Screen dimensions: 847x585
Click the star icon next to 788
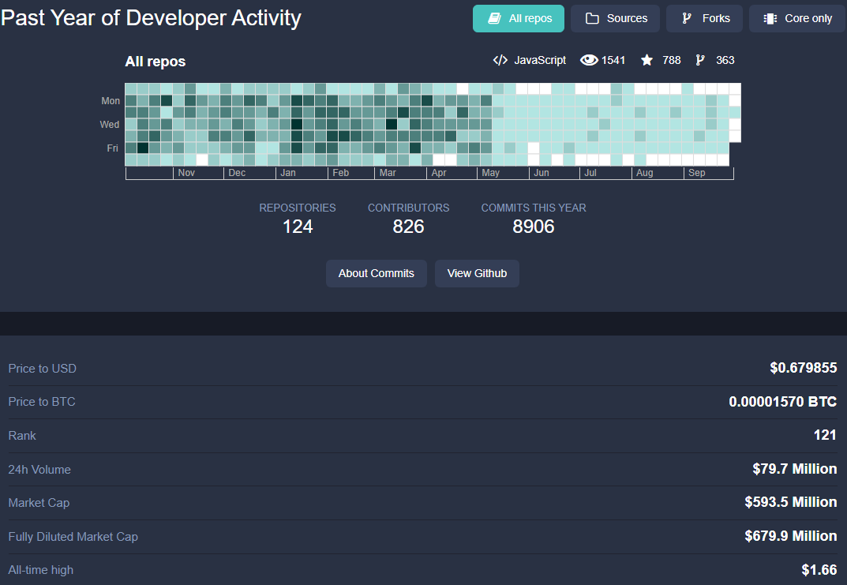coord(646,60)
